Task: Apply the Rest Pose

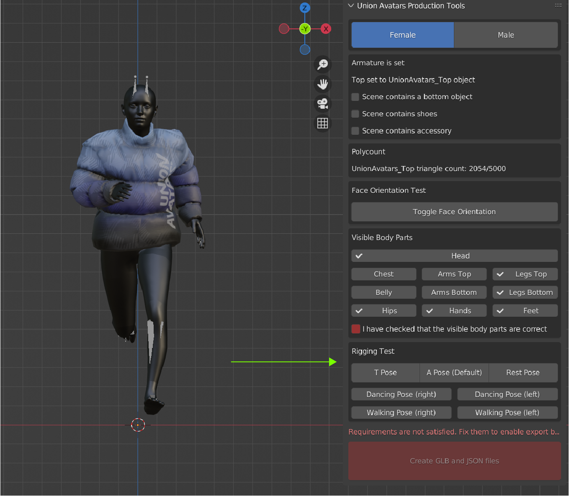Action: click(x=523, y=373)
